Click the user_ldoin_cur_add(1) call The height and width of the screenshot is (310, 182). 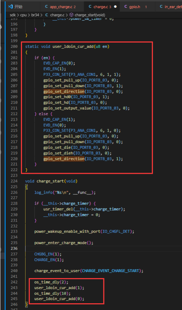(x=59, y=288)
